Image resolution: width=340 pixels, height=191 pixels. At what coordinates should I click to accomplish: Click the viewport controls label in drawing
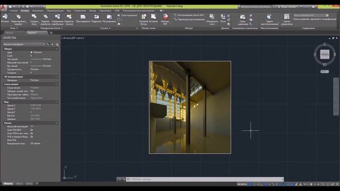(73, 38)
